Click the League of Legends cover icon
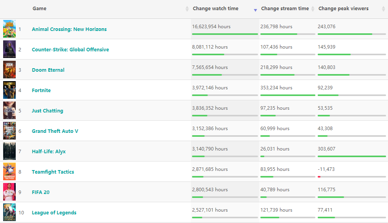This screenshot has width=388, height=223. click(9, 212)
